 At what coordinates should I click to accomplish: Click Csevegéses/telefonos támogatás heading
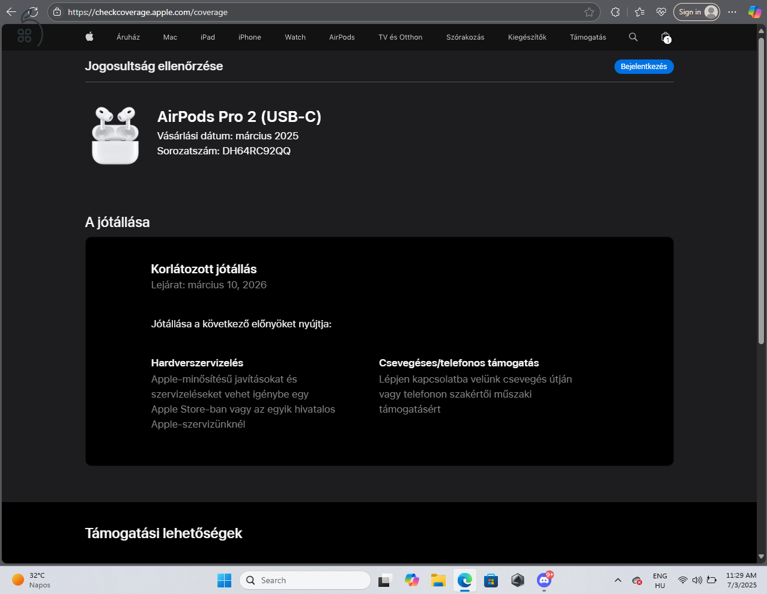pos(459,363)
